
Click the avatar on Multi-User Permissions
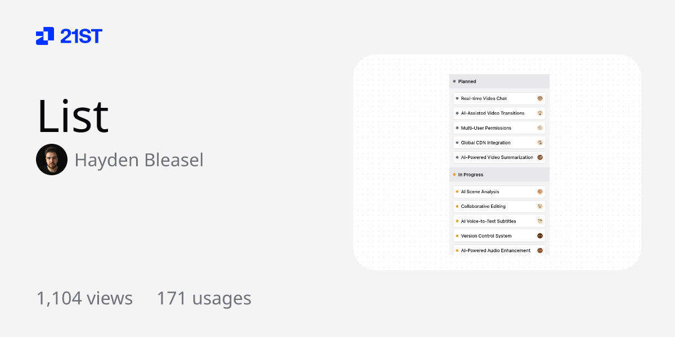tap(539, 127)
